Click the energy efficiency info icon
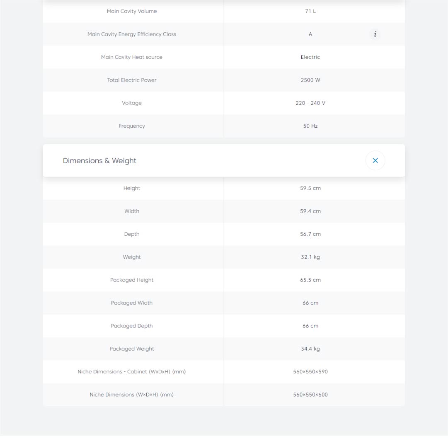The height and width of the screenshot is (448, 448). pyautogui.click(x=375, y=34)
